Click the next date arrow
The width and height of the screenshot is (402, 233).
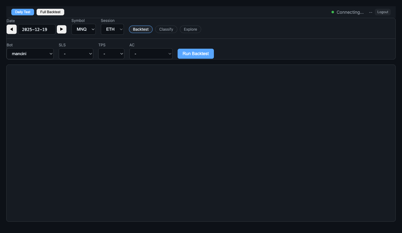point(62,29)
